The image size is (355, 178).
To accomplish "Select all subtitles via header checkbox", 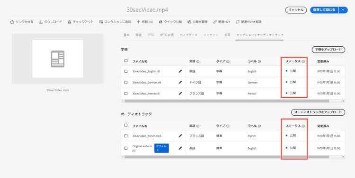I will point(126,60).
